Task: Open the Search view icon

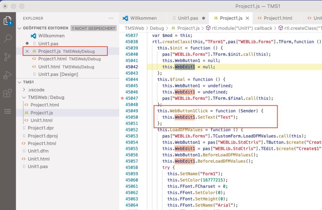Action: 8,38
